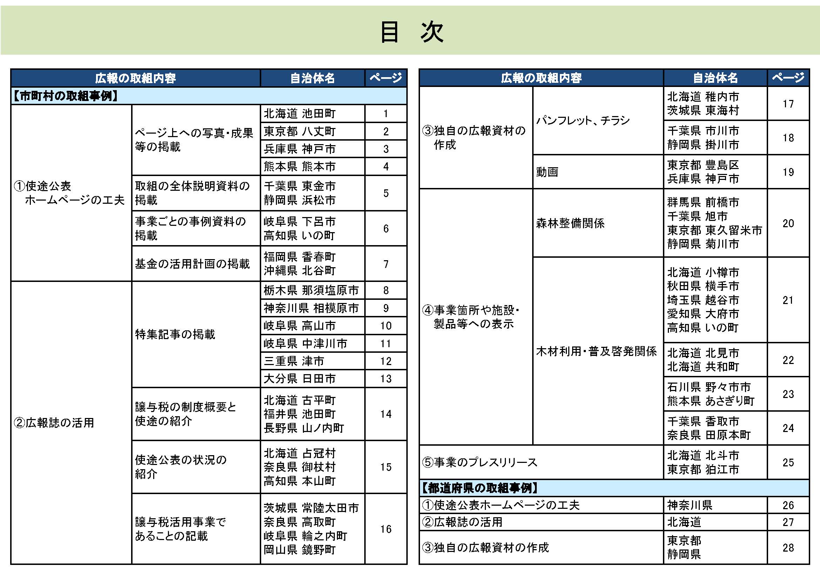Screen dimensions: 820x580
Task: Select 北海道 北見市 entry
Action: 703,353
